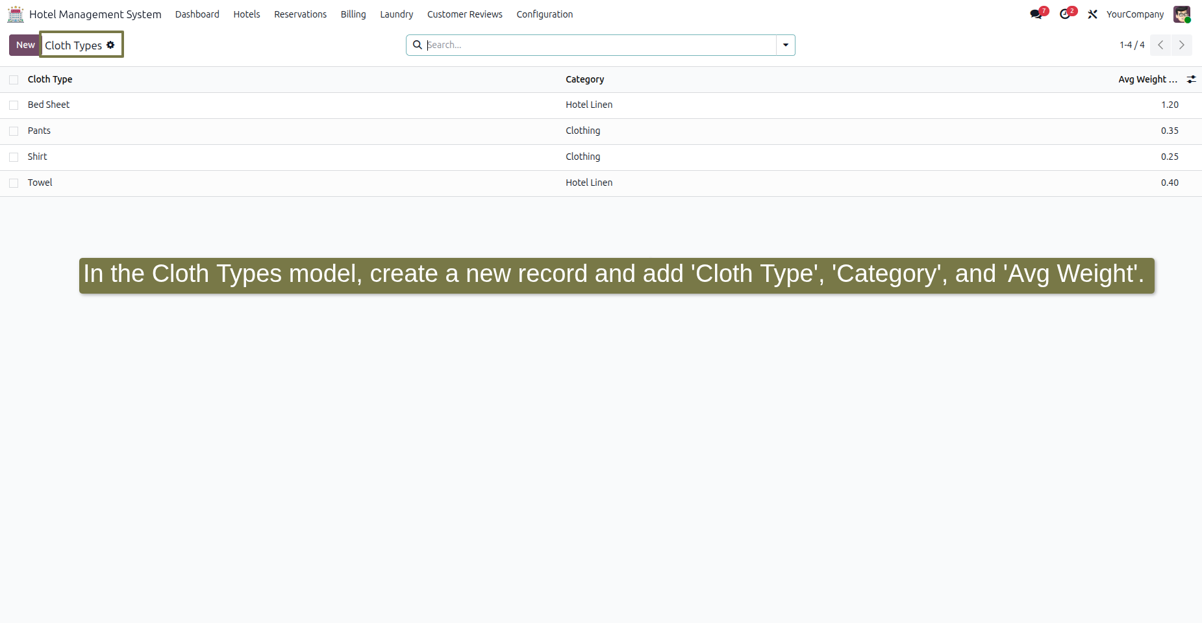Screen dimensions: 1202x623
Task: Click the 0.35 weight value
Action: pyautogui.click(x=1170, y=131)
